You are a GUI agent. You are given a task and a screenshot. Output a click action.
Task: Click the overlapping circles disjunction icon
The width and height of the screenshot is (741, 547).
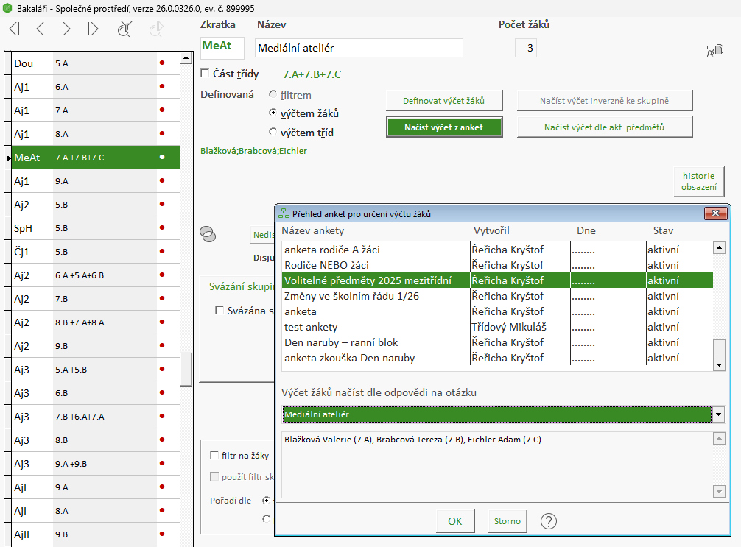click(208, 233)
